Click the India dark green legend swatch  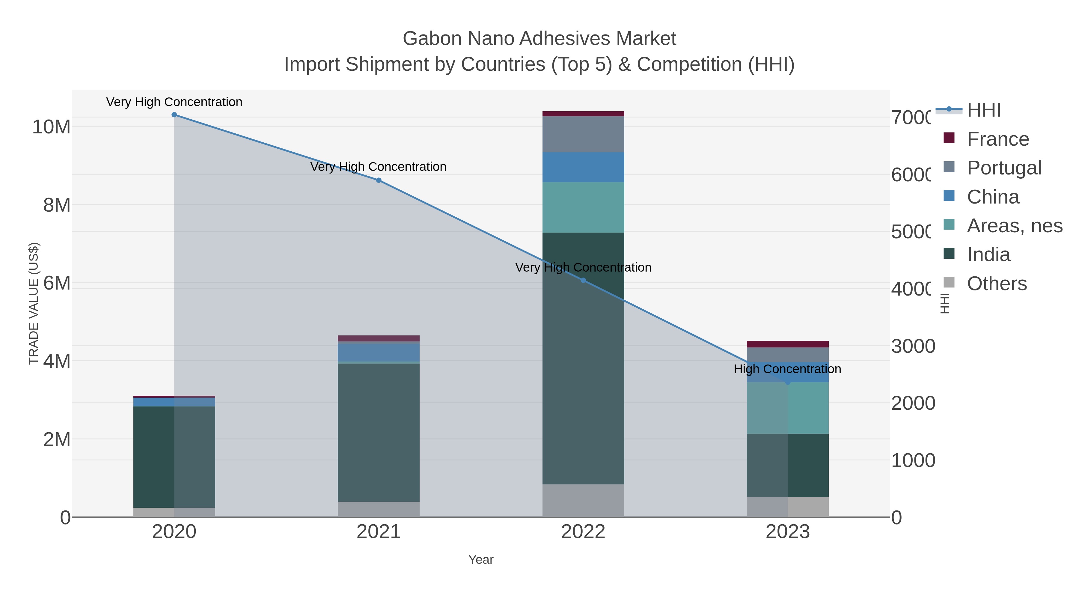click(949, 253)
